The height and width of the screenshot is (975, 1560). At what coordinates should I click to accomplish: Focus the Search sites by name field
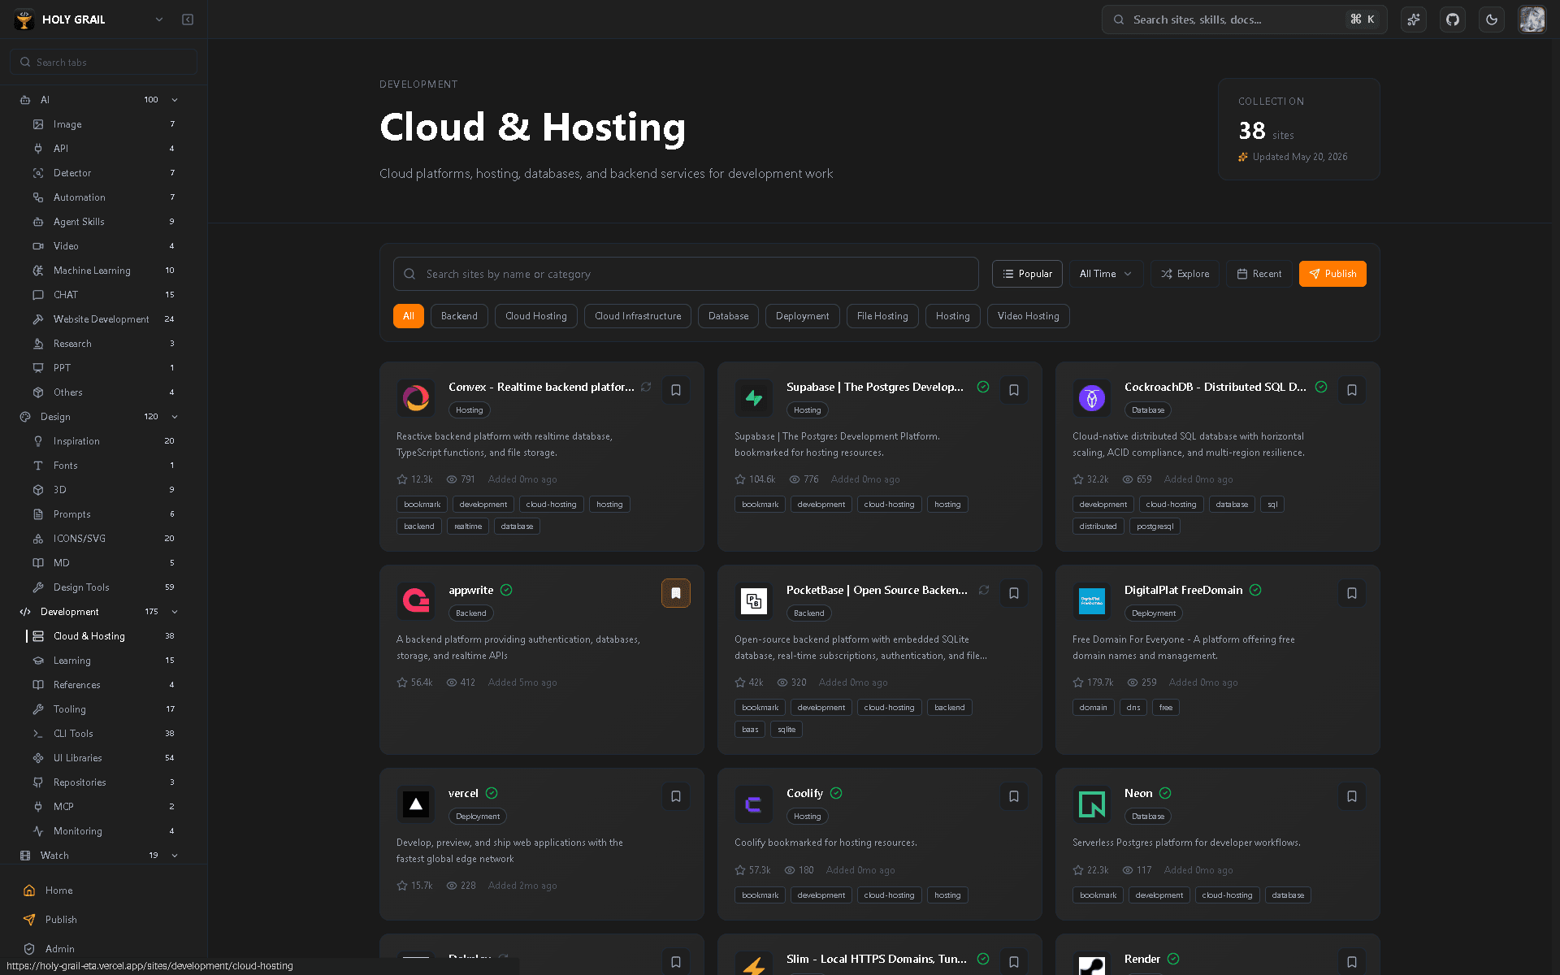pos(686,274)
